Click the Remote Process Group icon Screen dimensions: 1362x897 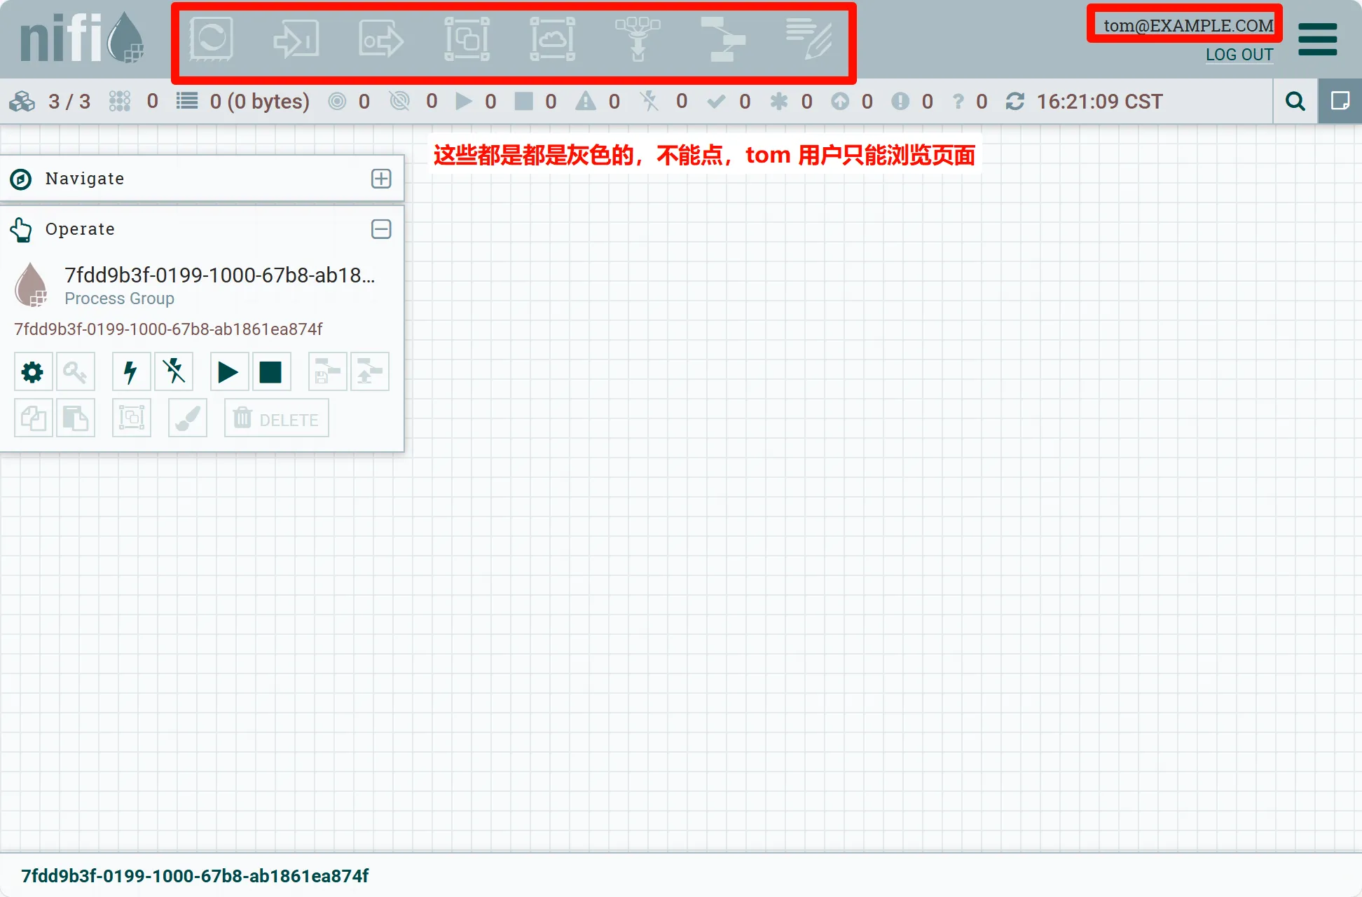tap(552, 39)
